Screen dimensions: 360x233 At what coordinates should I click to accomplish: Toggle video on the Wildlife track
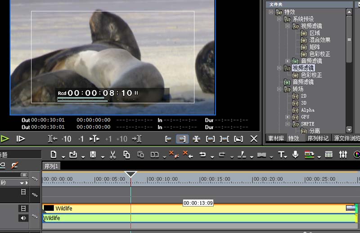(23, 208)
